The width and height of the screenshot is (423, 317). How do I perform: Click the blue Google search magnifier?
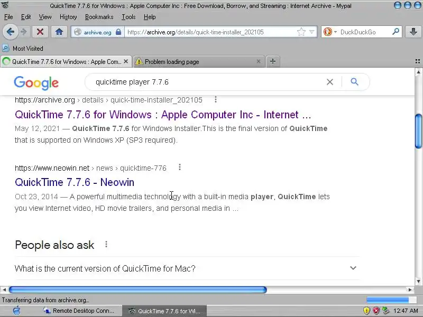(354, 82)
